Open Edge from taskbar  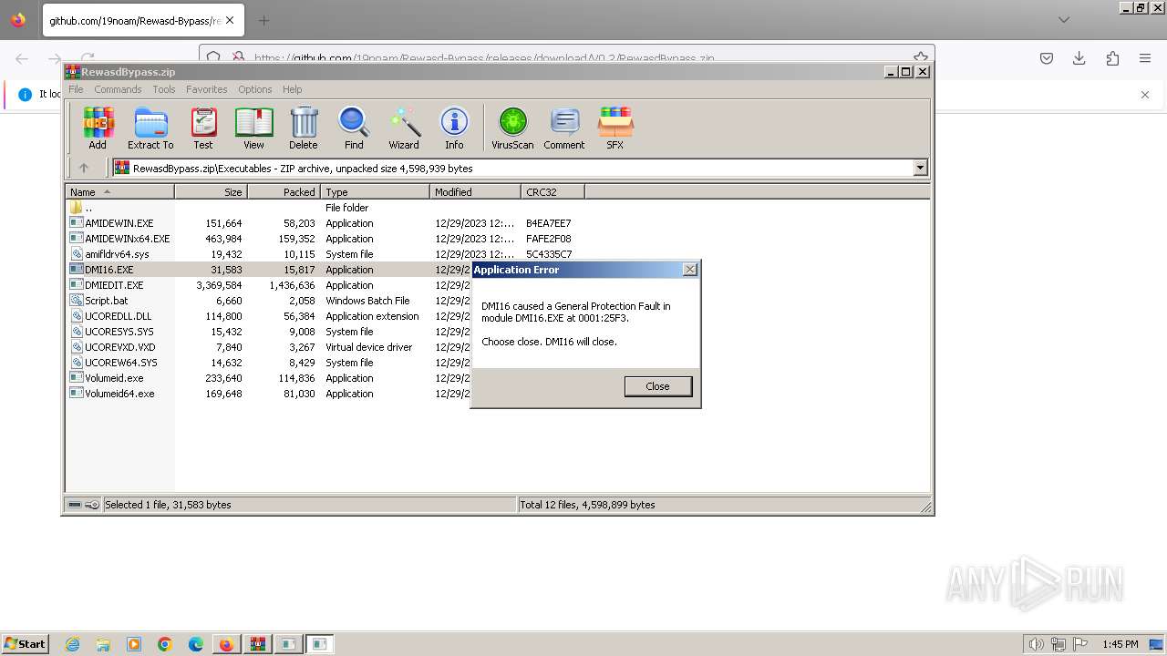pyautogui.click(x=196, y=644)
